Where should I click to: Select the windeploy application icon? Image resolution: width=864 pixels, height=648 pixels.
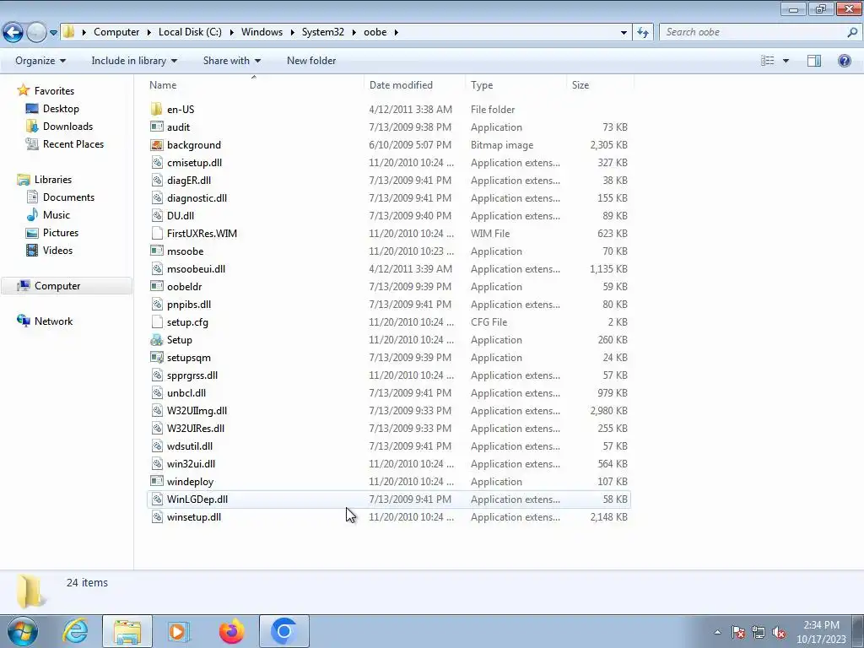156,481
